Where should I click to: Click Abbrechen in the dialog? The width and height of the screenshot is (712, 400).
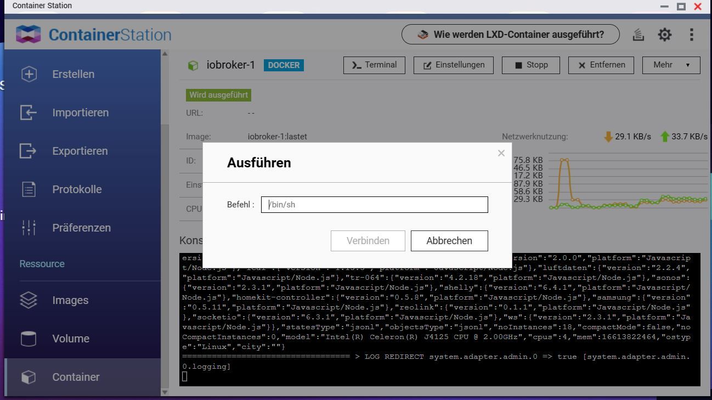coord(449,241)
